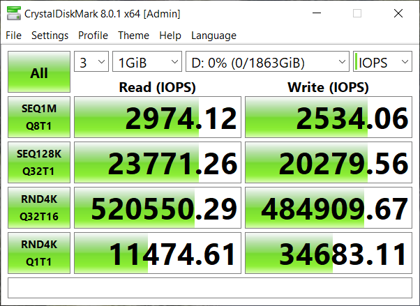Open the Profile menu
This screenshot has height=306, width=420.
pyautogui.click(x=93, y=36)
